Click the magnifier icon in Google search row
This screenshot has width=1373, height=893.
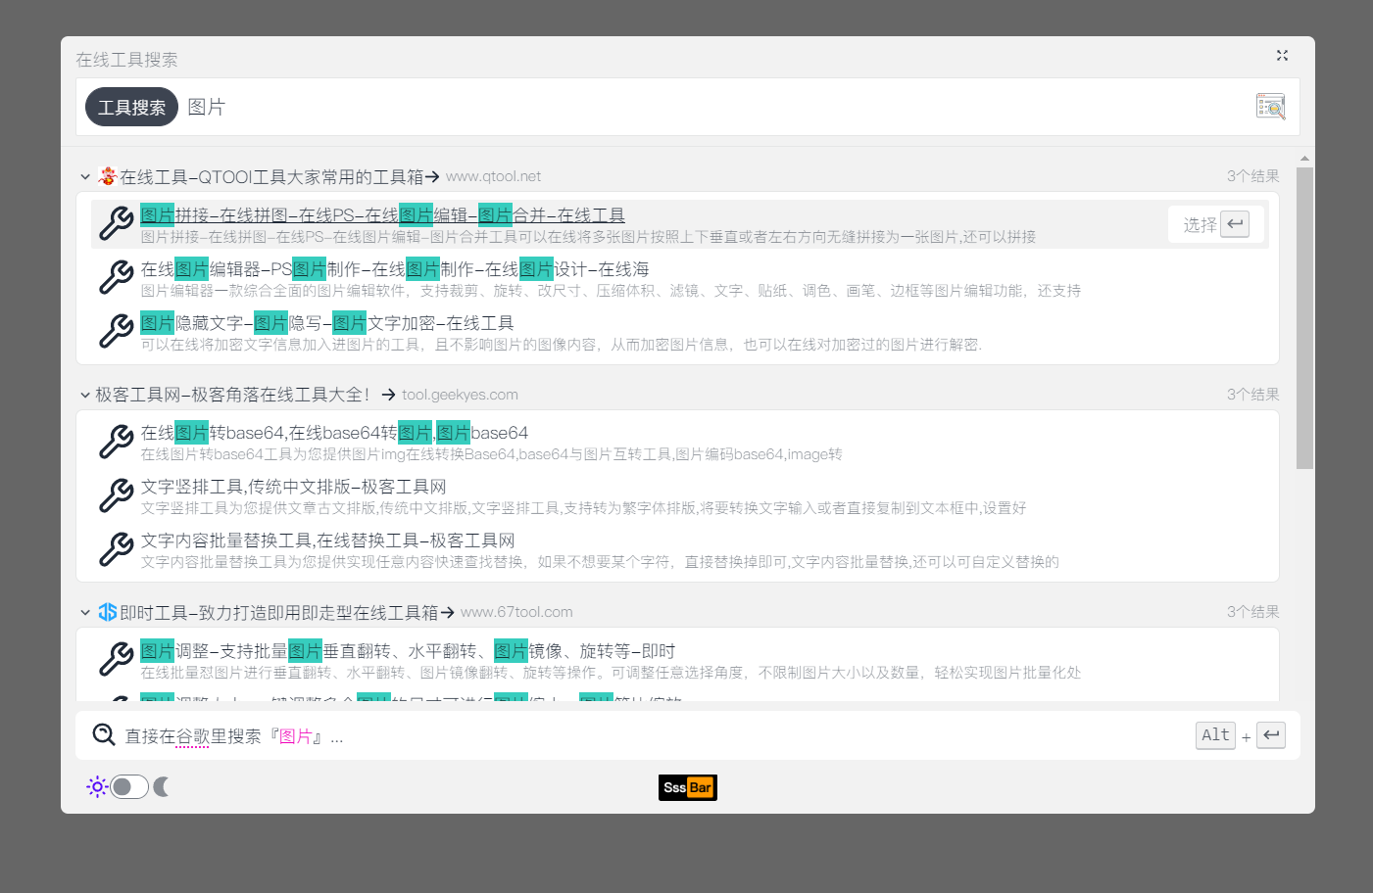tap(104, 735)
